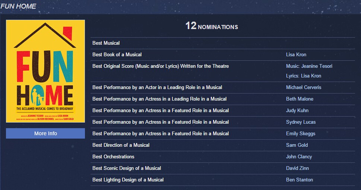361x190 pixels.
Task: Open Michael Cerveris nominee link
Action: click(304, 87)
